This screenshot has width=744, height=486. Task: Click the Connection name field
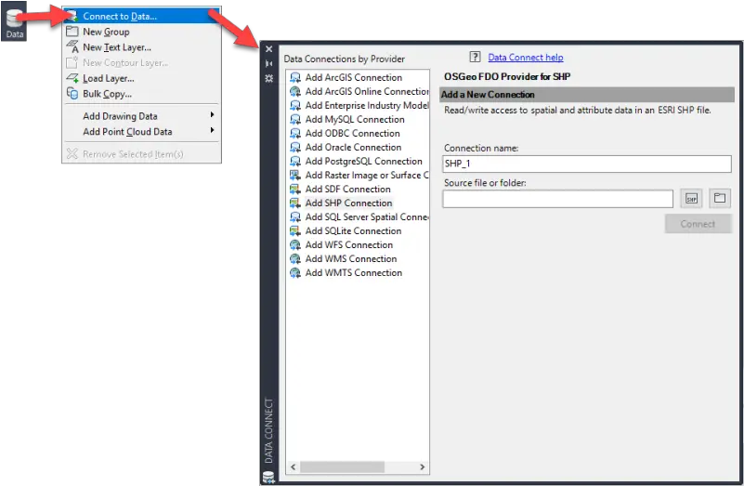click(586, 164)
